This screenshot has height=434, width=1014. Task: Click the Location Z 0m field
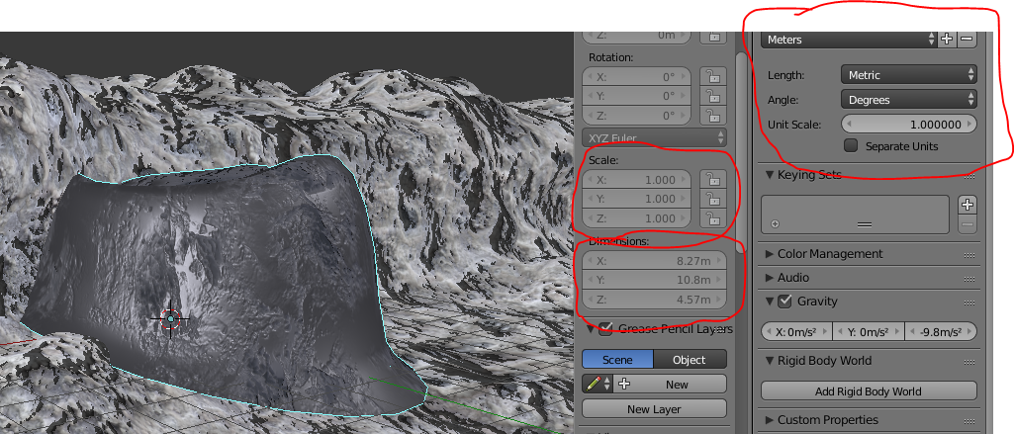click(x=637, y=37)
